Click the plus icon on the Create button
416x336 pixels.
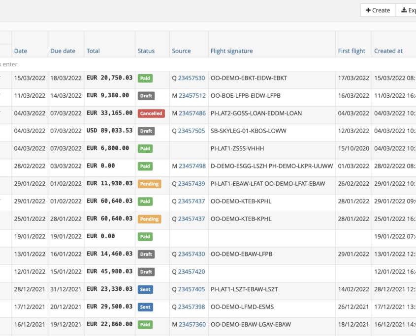(369, 10)
